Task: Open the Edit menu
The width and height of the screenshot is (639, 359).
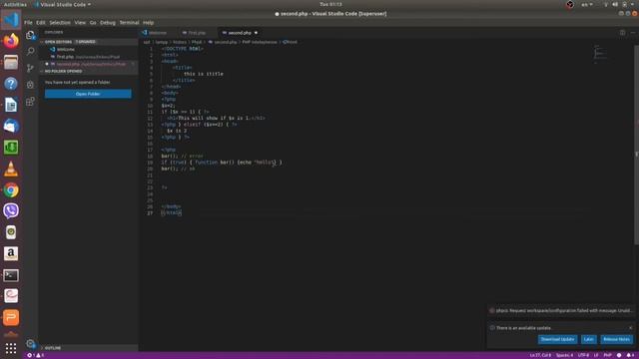Action: pyautogui.click(x=41, y=22)
